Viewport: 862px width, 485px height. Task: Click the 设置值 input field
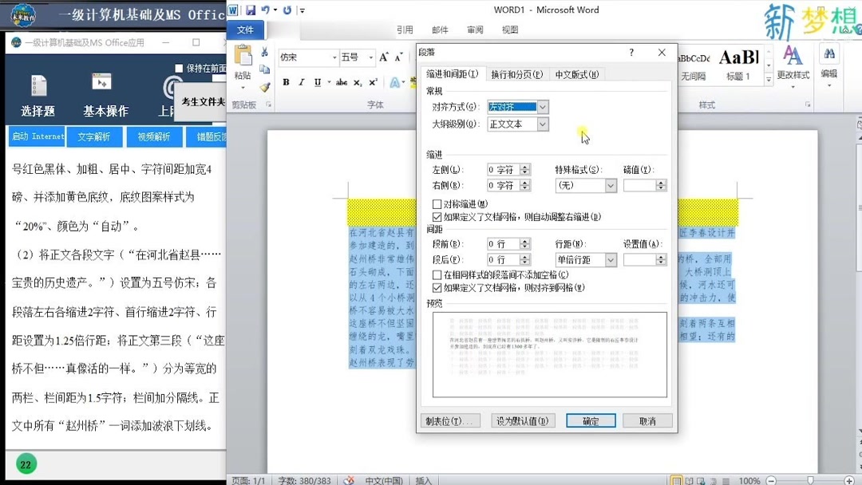(639, 260)
